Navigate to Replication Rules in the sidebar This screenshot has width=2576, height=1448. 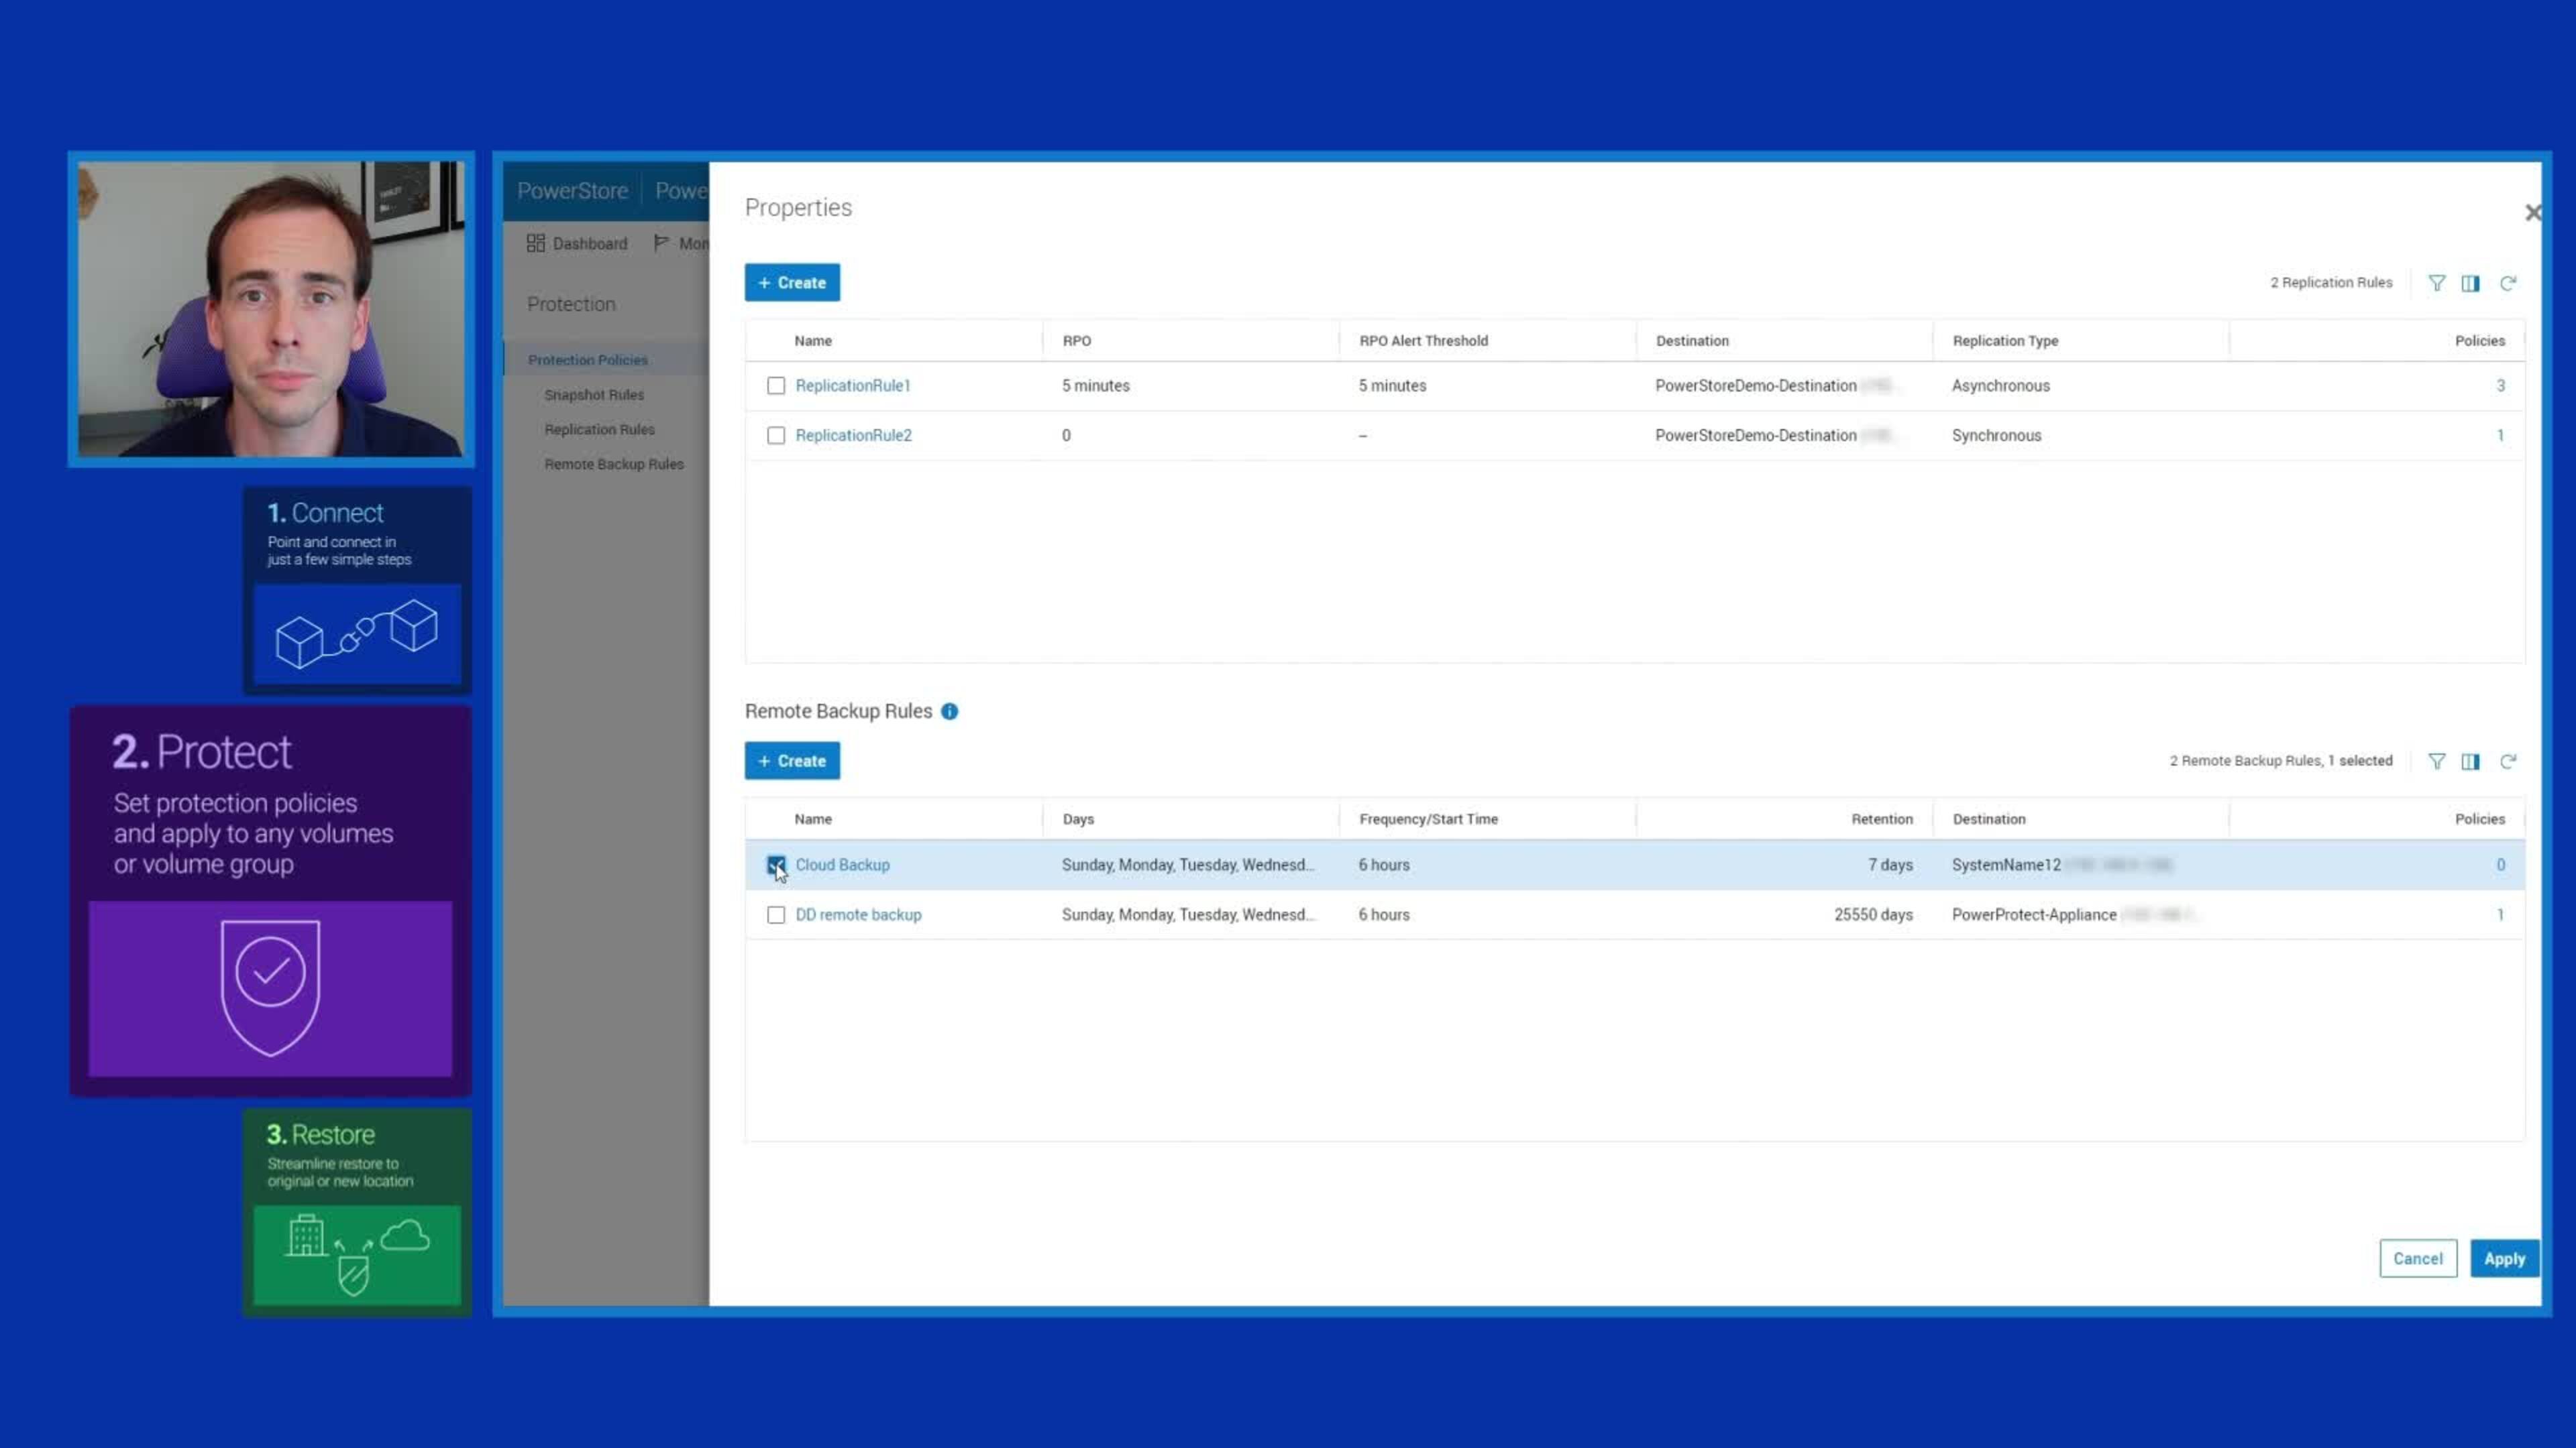(x=600, y=429)
